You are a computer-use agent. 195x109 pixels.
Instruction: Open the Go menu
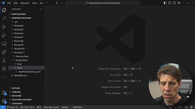tap(41, 3)
